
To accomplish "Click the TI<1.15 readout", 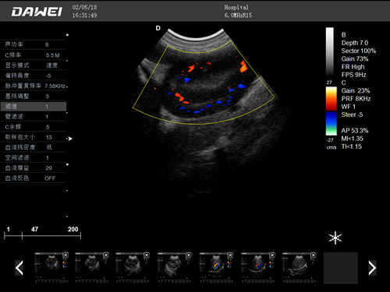I will (x=352, y=146).
